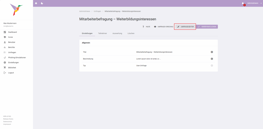263x129 pixels.
Task: Click Umfragen in the breadcrumb
Action: click(x=97, y=11)
